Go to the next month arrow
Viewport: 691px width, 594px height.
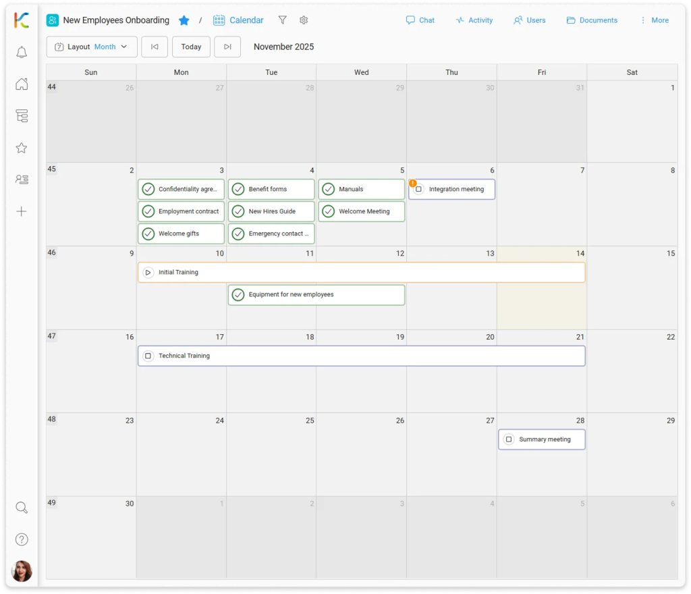coord(227,47)
